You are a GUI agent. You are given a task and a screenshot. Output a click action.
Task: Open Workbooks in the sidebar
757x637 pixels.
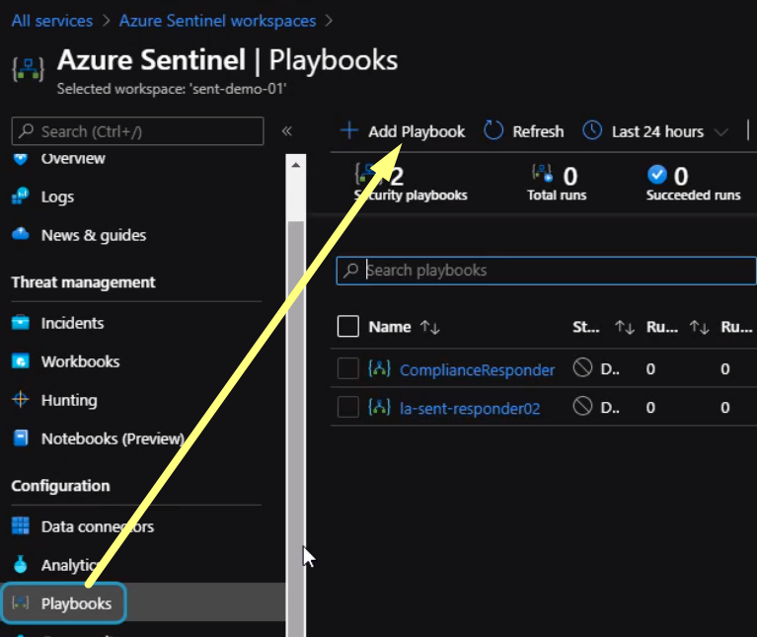(x=80, y=361)
